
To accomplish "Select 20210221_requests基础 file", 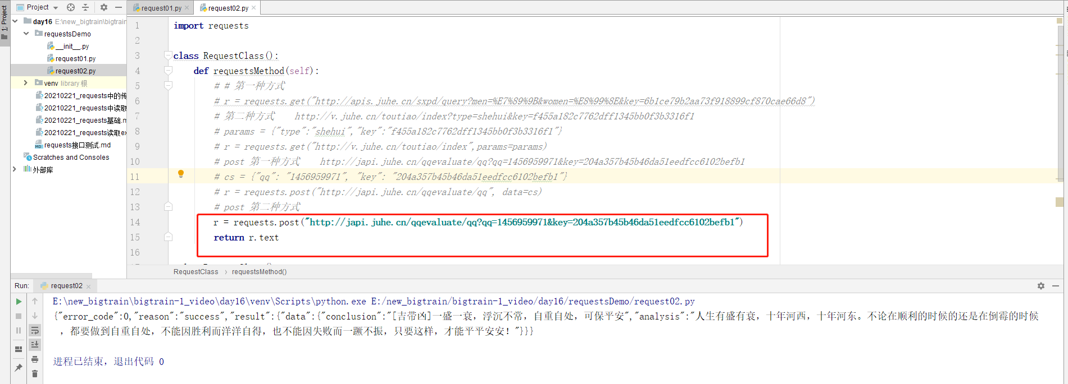I will coord(81,121).
